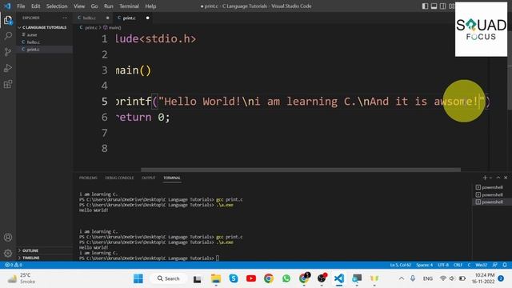The width and height of the screenshot is (512, 288).
Task: Open the Search view in activity bar
Action: 8,36
